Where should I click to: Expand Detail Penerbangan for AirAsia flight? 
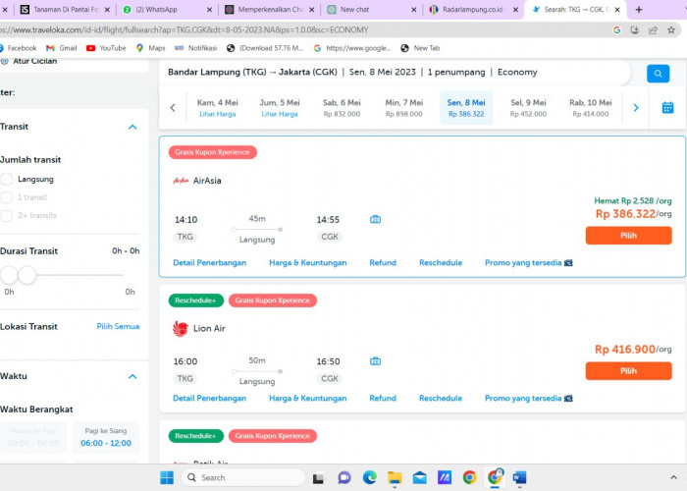tap(209, 262)
